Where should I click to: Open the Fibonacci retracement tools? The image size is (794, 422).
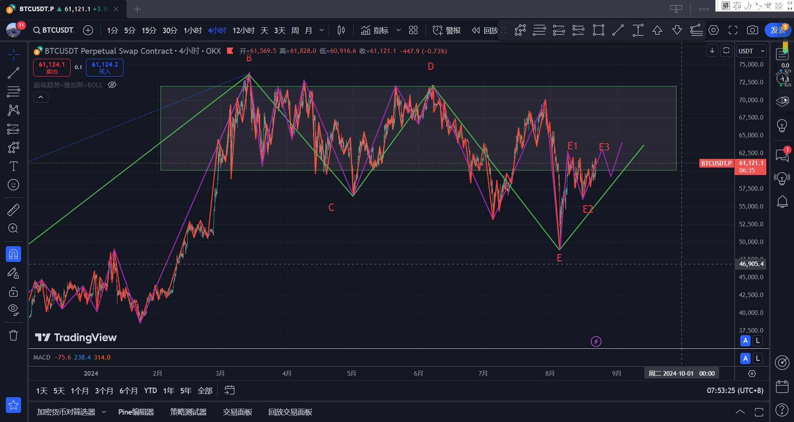point(13,91)
